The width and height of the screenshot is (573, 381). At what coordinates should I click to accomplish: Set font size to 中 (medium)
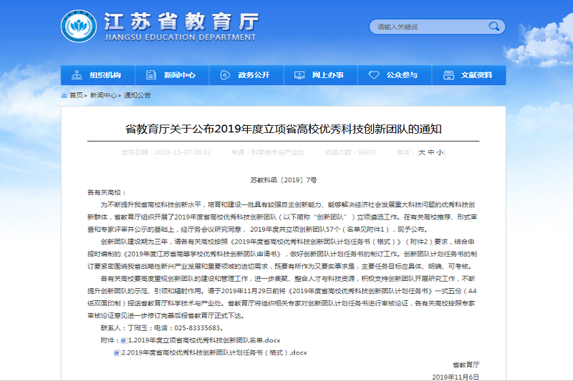point(431,152)
